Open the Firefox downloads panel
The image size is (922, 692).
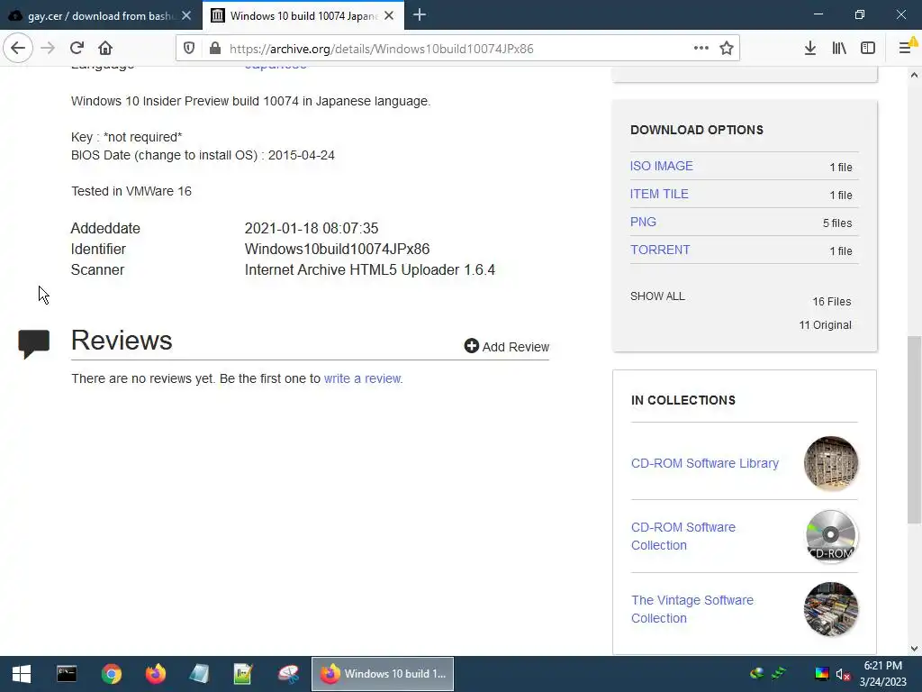(x=809, y=49)
